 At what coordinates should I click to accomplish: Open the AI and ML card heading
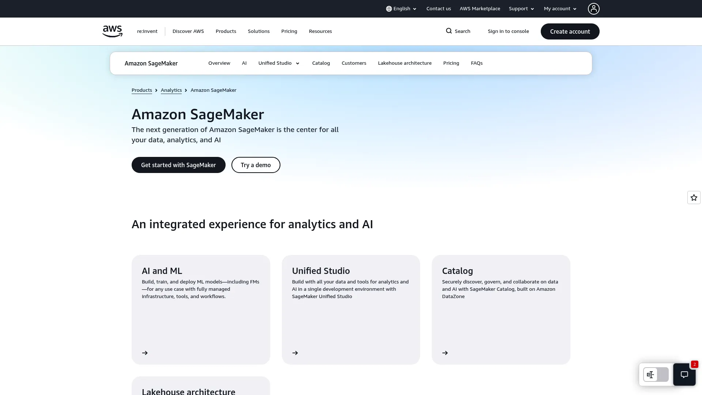click(162, 271)
